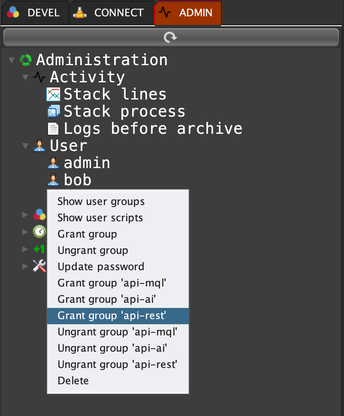Select Show user groups menu entry
The image size is (344, 416).
pyautogui.click(x=101, y=202)
